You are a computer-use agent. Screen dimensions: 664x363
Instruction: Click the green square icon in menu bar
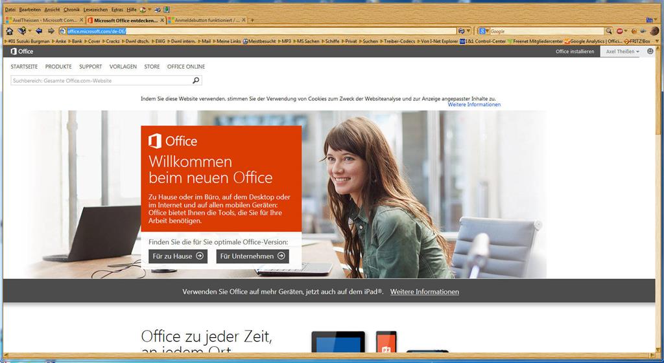[167, 9]
